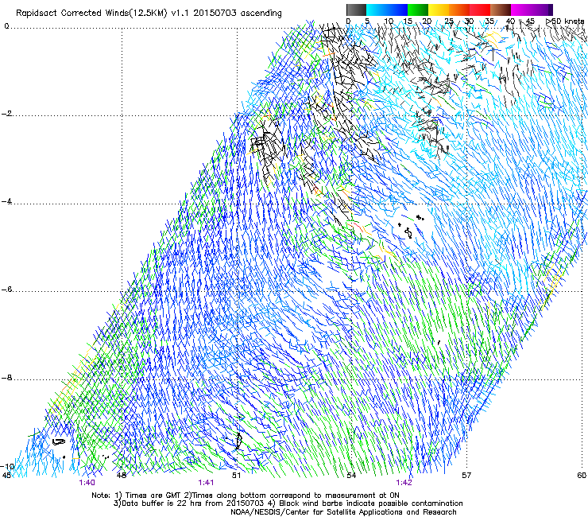588x517 pixels.
Task: Click the green 15-20 knots legend segment
Action: pyautogui.click(x=418, y=10)
